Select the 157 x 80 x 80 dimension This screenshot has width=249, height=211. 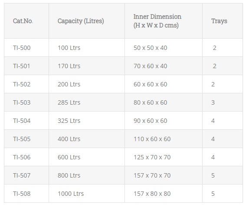pyautogui.click(x=152, y=194)
